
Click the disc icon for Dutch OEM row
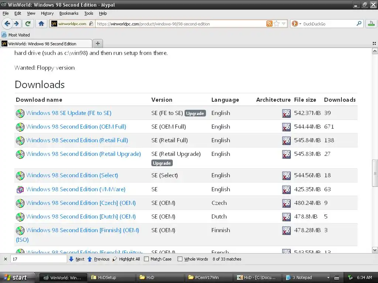pyautogui.click(x=20, y=217)
